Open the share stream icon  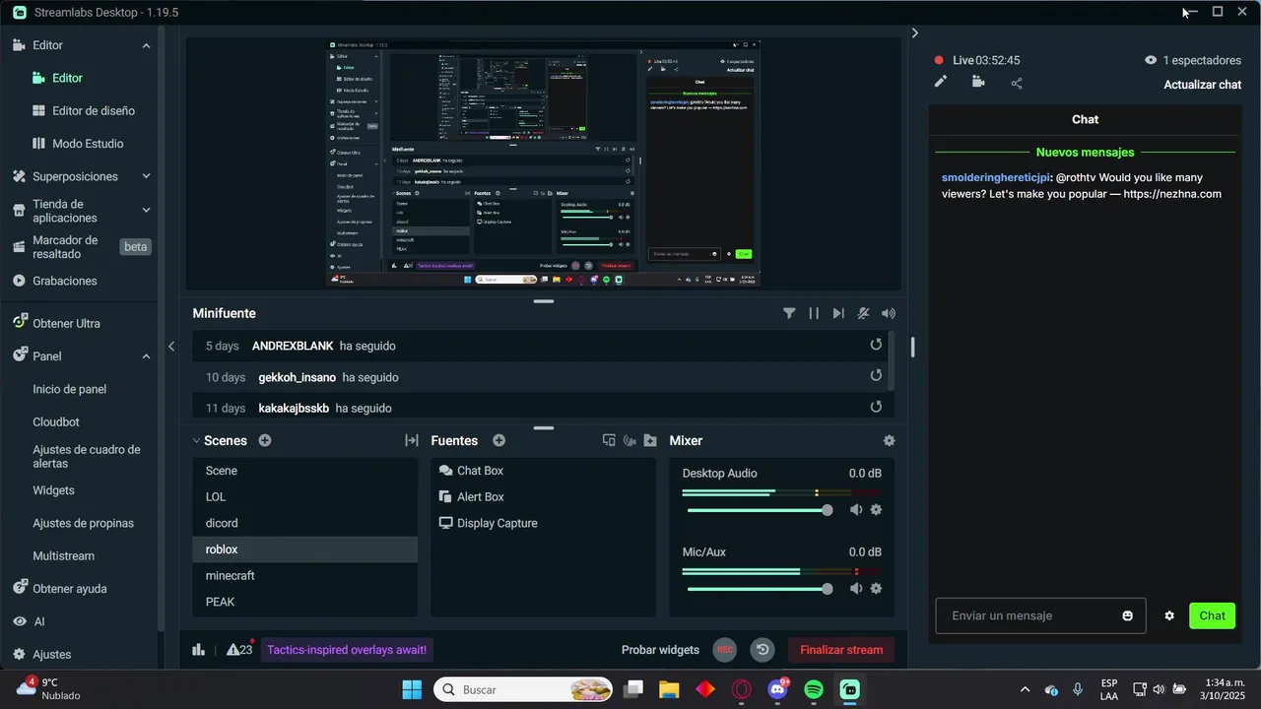coord(1017,83)
